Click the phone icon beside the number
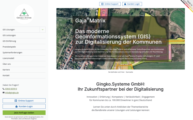Screen dimensions: 193x120 pyautogui.click(x=4, y=89)
